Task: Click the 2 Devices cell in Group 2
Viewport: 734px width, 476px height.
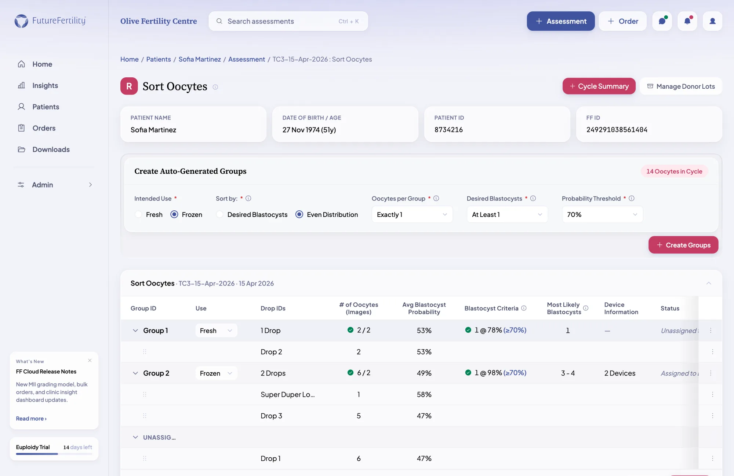Action: (x=620, y=373)
